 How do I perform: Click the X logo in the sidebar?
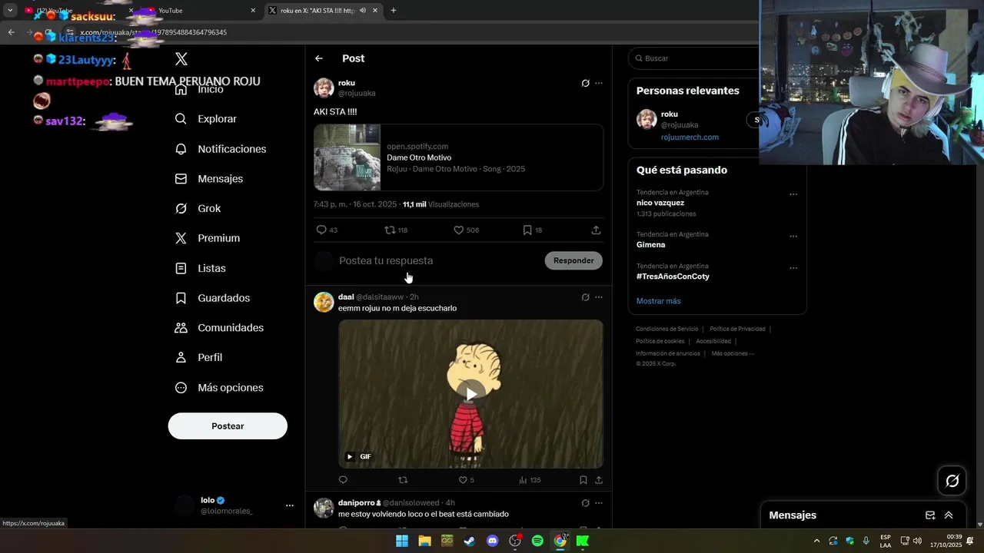point(181,59)
